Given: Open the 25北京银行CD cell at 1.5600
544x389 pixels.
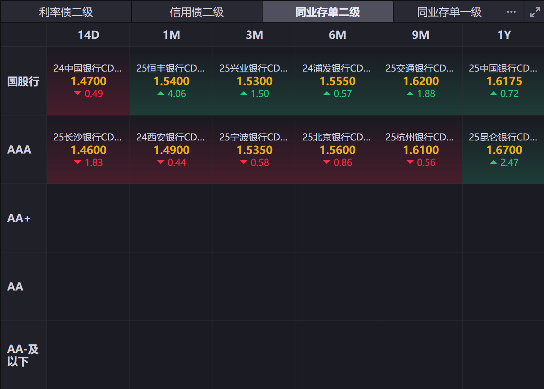Looking at the screenshot, I should pyautogui.click(x=338, y=150).
